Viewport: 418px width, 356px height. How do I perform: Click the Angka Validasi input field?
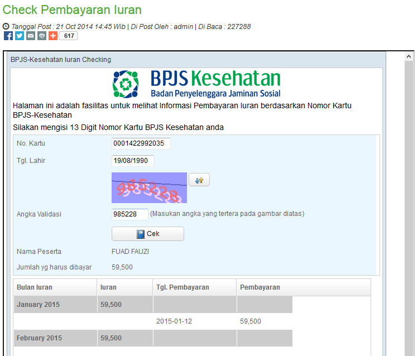[x=130, y=214]
